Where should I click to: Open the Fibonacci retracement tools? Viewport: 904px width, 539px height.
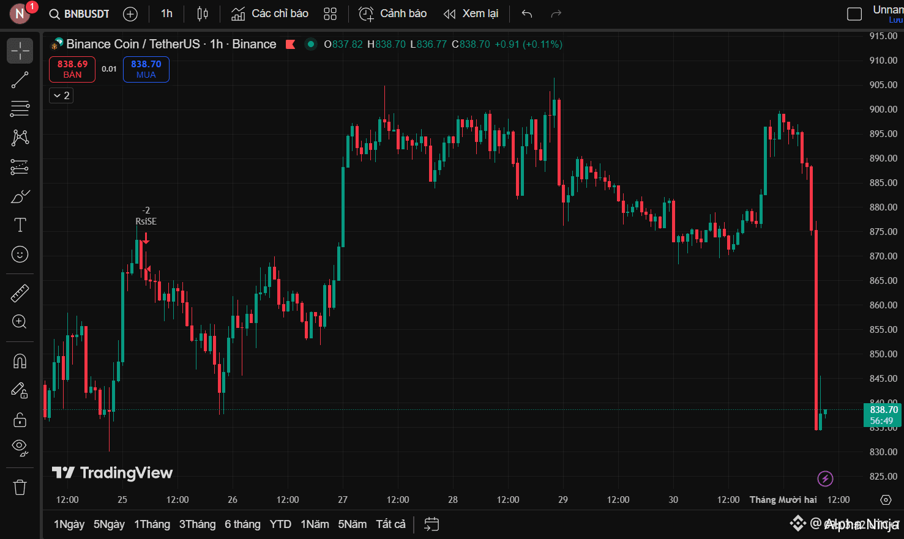pos(20,109)
